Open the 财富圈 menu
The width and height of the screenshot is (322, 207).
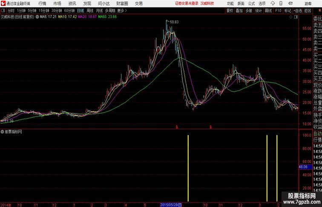coord(122,3)
